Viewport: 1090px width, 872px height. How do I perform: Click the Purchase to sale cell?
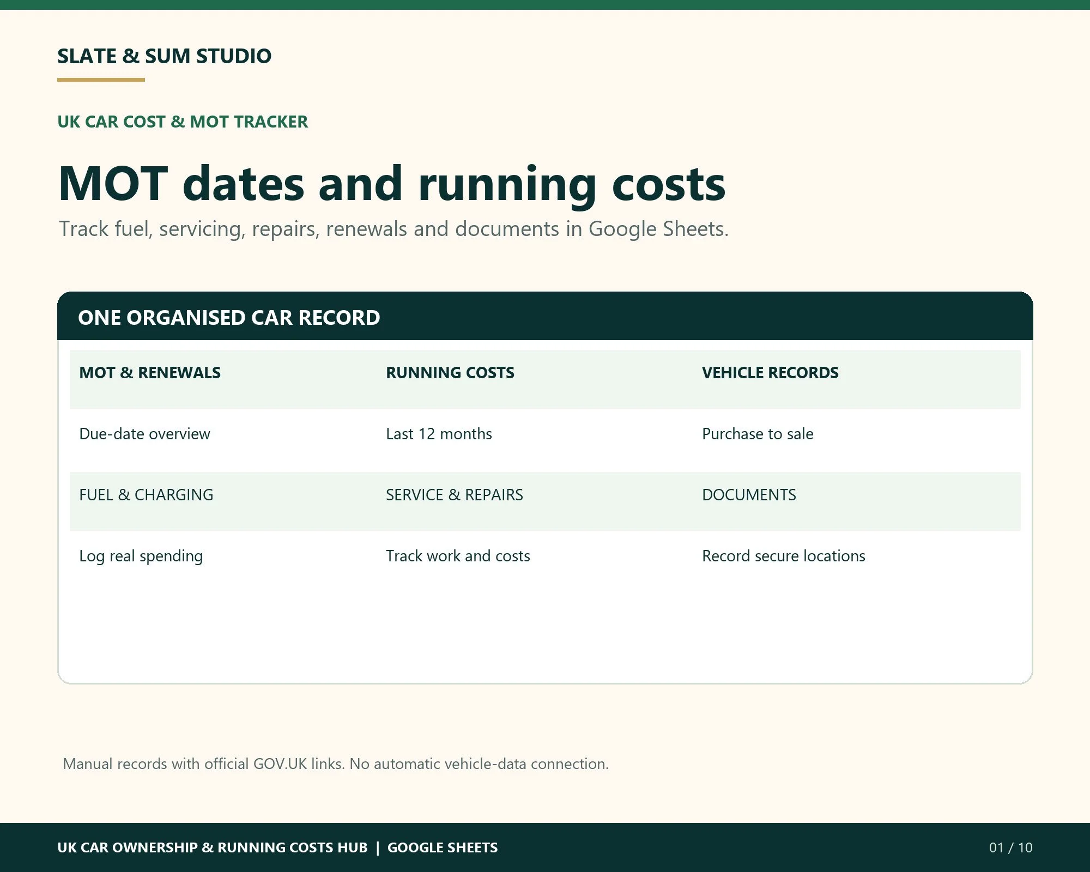(758, 434)
